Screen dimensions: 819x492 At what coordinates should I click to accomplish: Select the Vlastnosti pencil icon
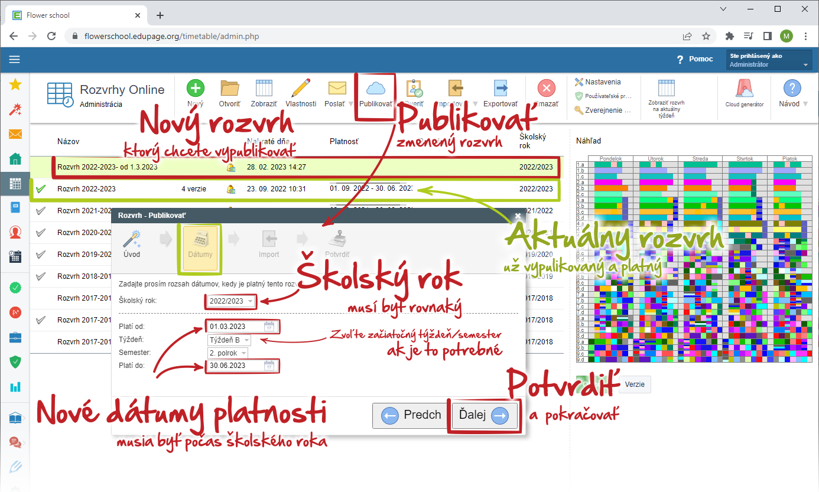[301, 88]
